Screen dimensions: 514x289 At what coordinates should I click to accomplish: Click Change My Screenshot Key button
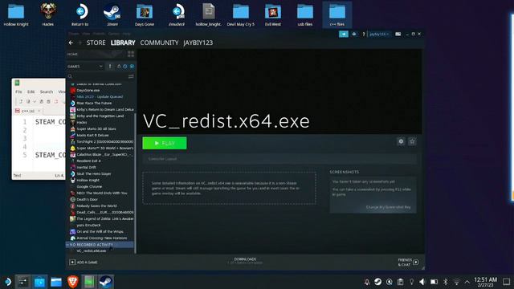(388, 207)
